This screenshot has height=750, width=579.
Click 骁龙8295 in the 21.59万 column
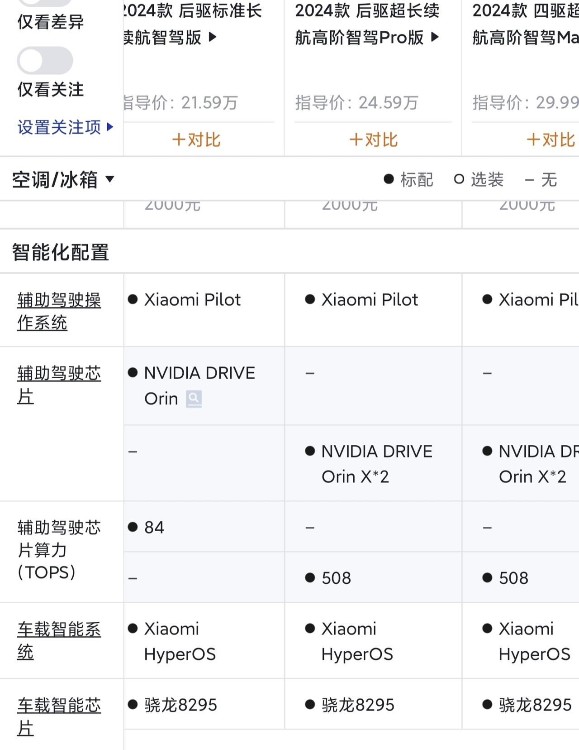point(180,705)
